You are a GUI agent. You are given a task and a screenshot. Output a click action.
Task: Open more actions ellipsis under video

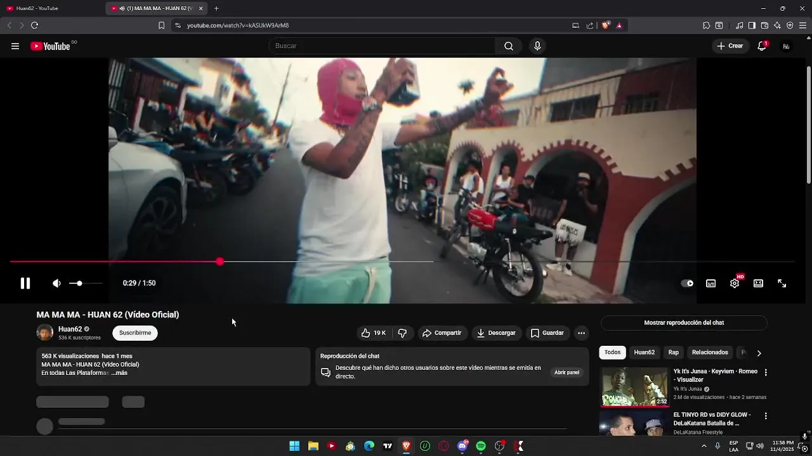pyautogui.click(x=581, y=332)
